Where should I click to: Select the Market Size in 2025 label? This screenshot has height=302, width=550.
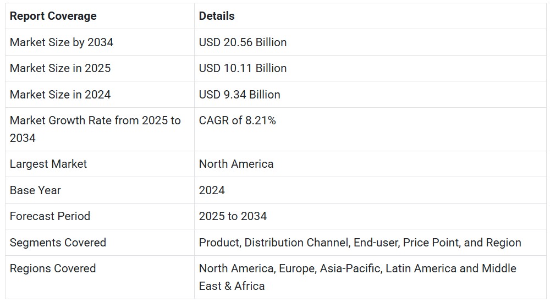pos(60,68)
